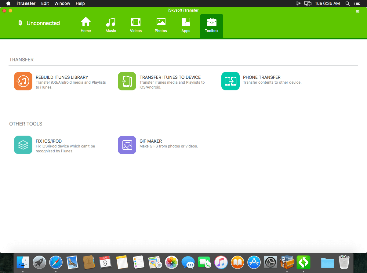Viewport: 367px width, 273px height.
Task: Click the stacked books archive Dock icon
Action: pos(287,262)
